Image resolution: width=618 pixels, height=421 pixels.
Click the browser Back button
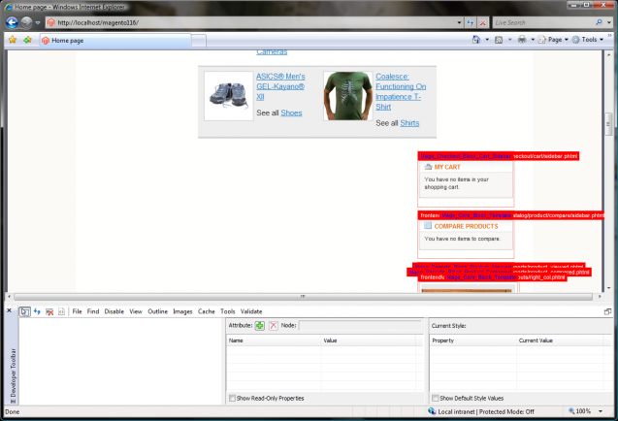point(13,21)
